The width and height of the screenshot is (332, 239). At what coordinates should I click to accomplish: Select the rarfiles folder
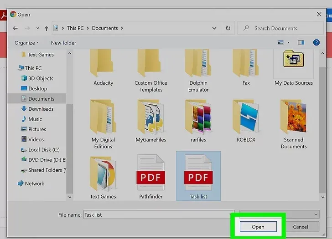coord(198,121)
